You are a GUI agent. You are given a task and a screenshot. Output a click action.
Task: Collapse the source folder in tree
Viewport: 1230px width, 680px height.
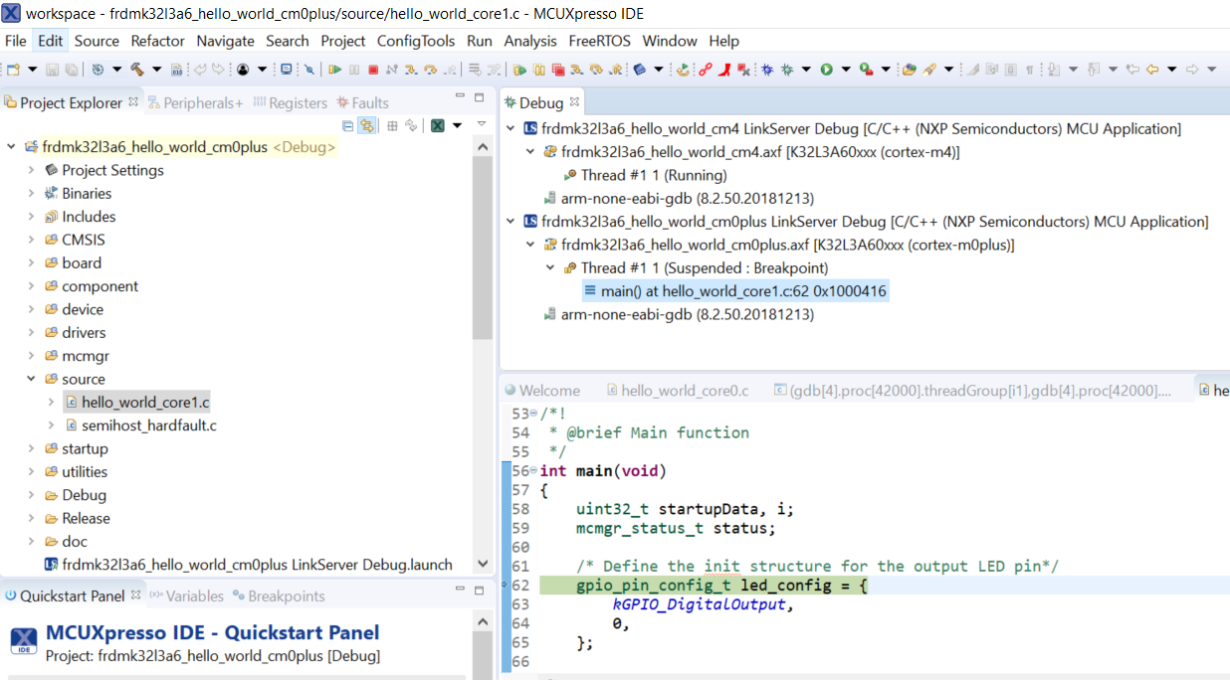pos(32,379)
